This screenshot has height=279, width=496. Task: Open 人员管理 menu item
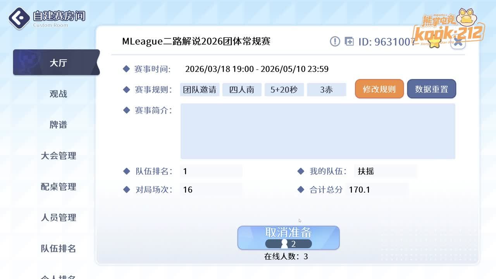(x=58, y=218)
